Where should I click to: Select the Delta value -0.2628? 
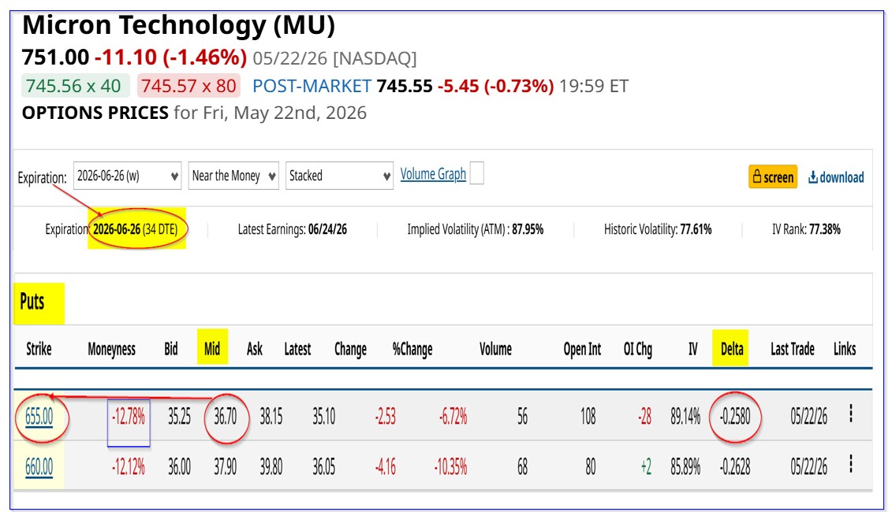735,467
